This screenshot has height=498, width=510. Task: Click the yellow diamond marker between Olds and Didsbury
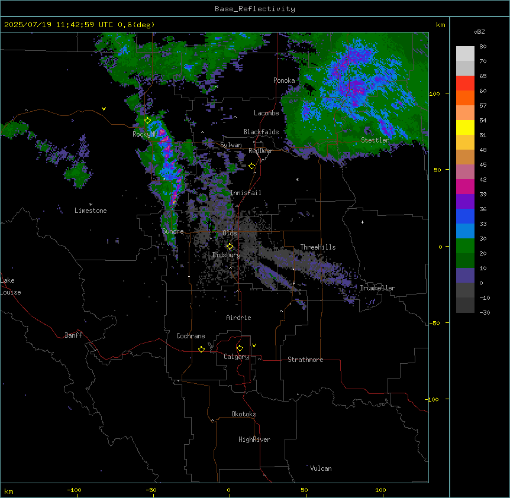click(230, 247)
